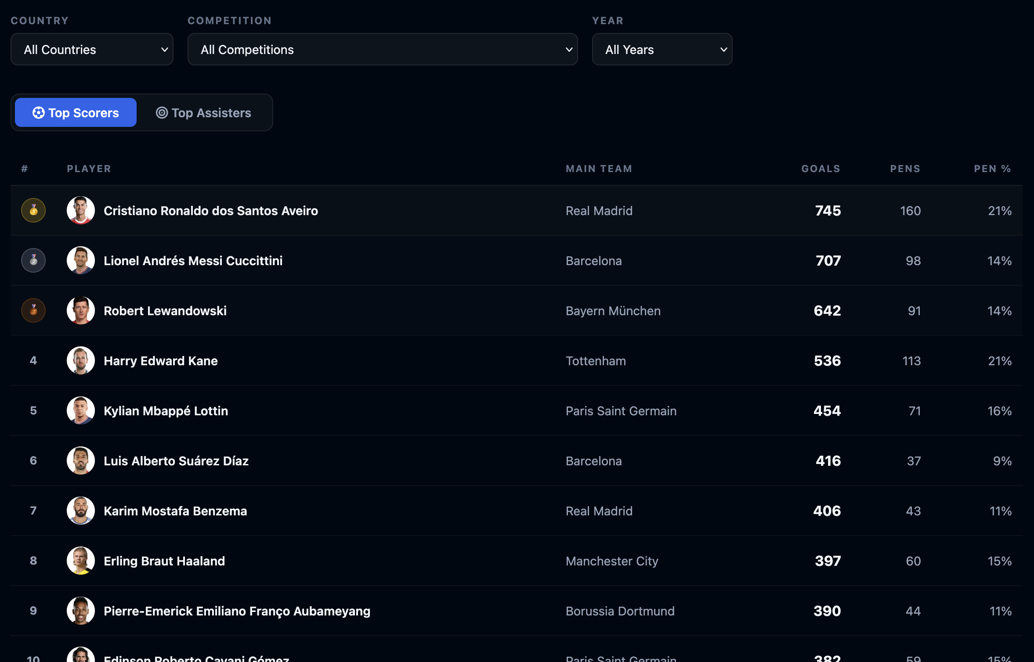Click the 406 goals value
Viewport: 1034px width, 662px height.
click(827, 511)
